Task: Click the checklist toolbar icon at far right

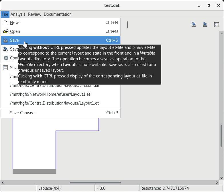Action: pos(217,25)
